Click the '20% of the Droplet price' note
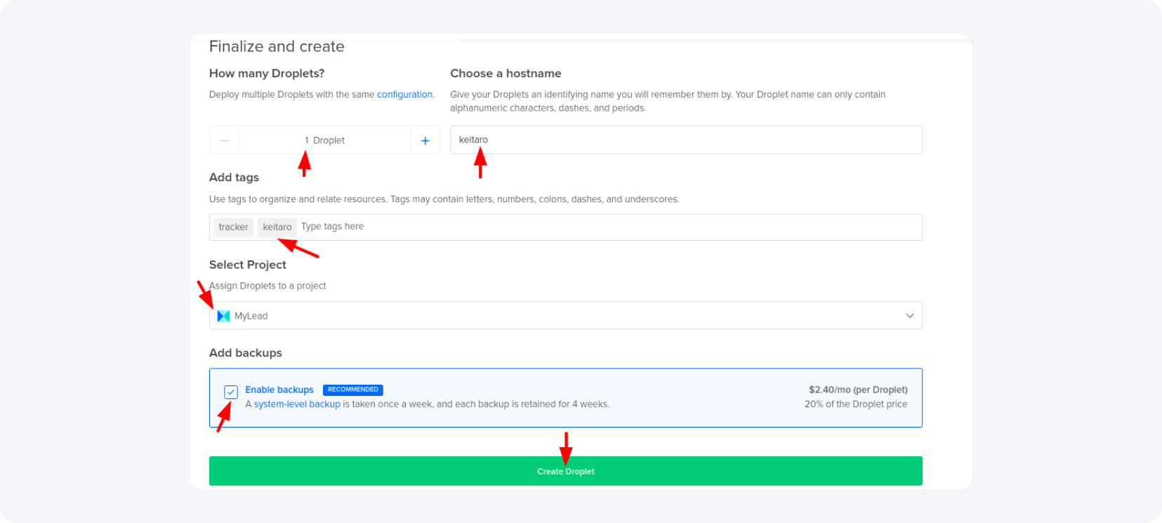The height and width of the screenshot is (523, 1162). click(x=855, y=404)
